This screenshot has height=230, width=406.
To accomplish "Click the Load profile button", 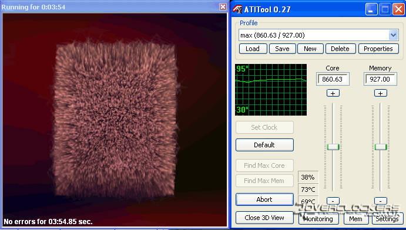I will click(253, 49).
